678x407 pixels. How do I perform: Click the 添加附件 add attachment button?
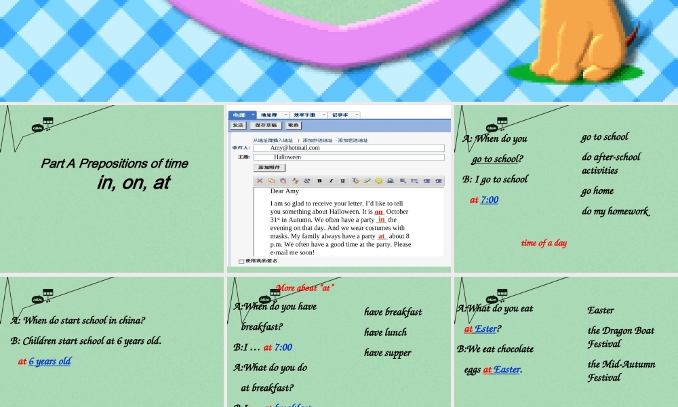pyautogui.click(x=270, y=168)
